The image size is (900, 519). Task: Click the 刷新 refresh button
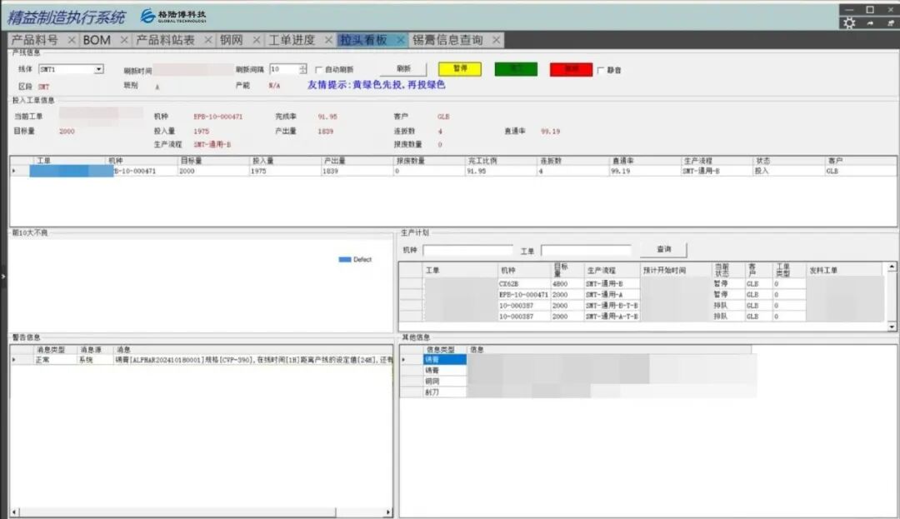point(403,69)
